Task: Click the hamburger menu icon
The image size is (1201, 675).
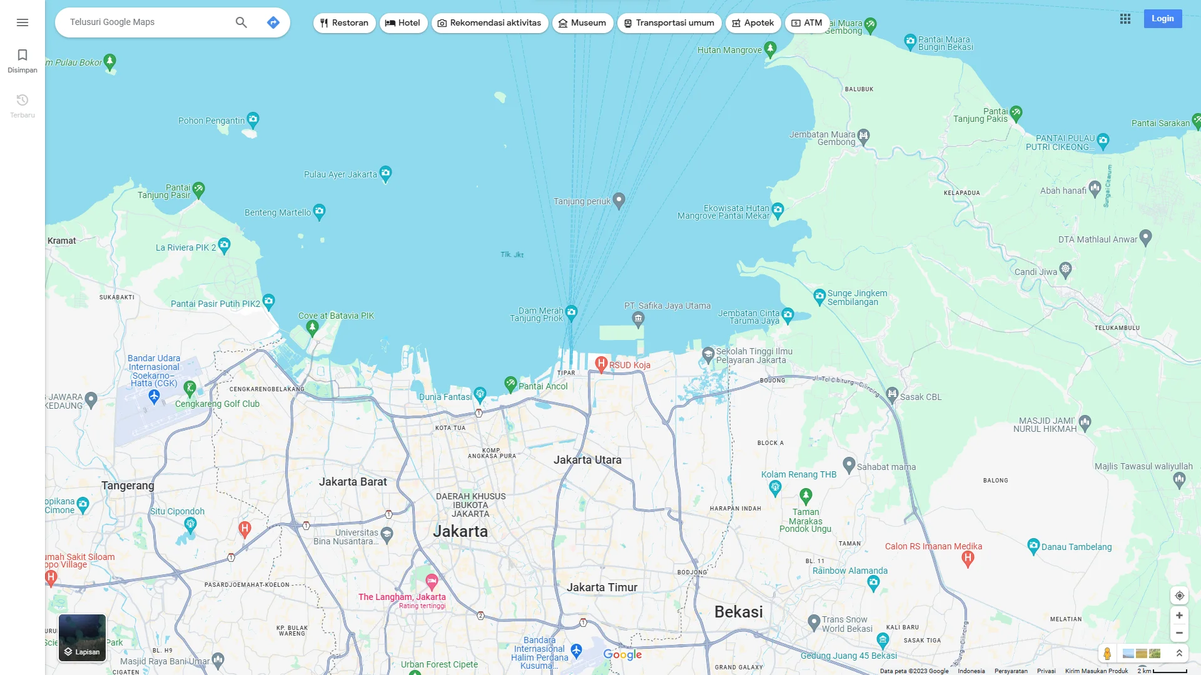Action: 23,22
